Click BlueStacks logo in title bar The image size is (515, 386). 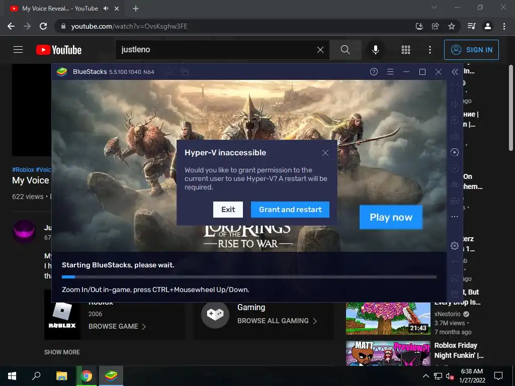coord(62,71)
